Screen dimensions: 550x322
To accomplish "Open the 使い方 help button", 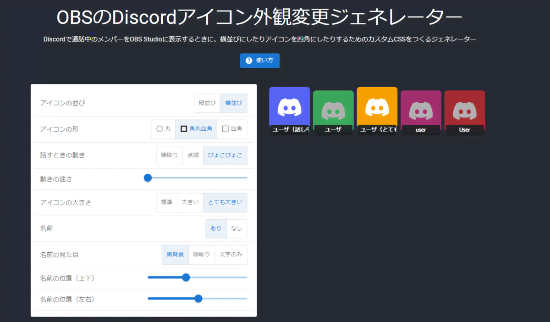I will [260, 61].
